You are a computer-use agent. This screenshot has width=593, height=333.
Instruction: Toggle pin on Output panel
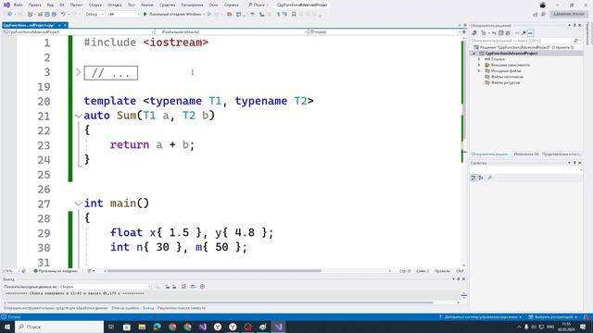click(x=459, y=279)
